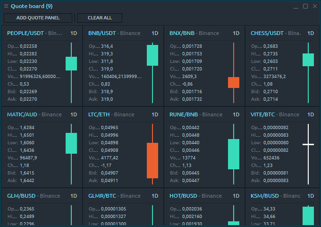Click BNB/USDT bid value 318,9

[107, 91]
